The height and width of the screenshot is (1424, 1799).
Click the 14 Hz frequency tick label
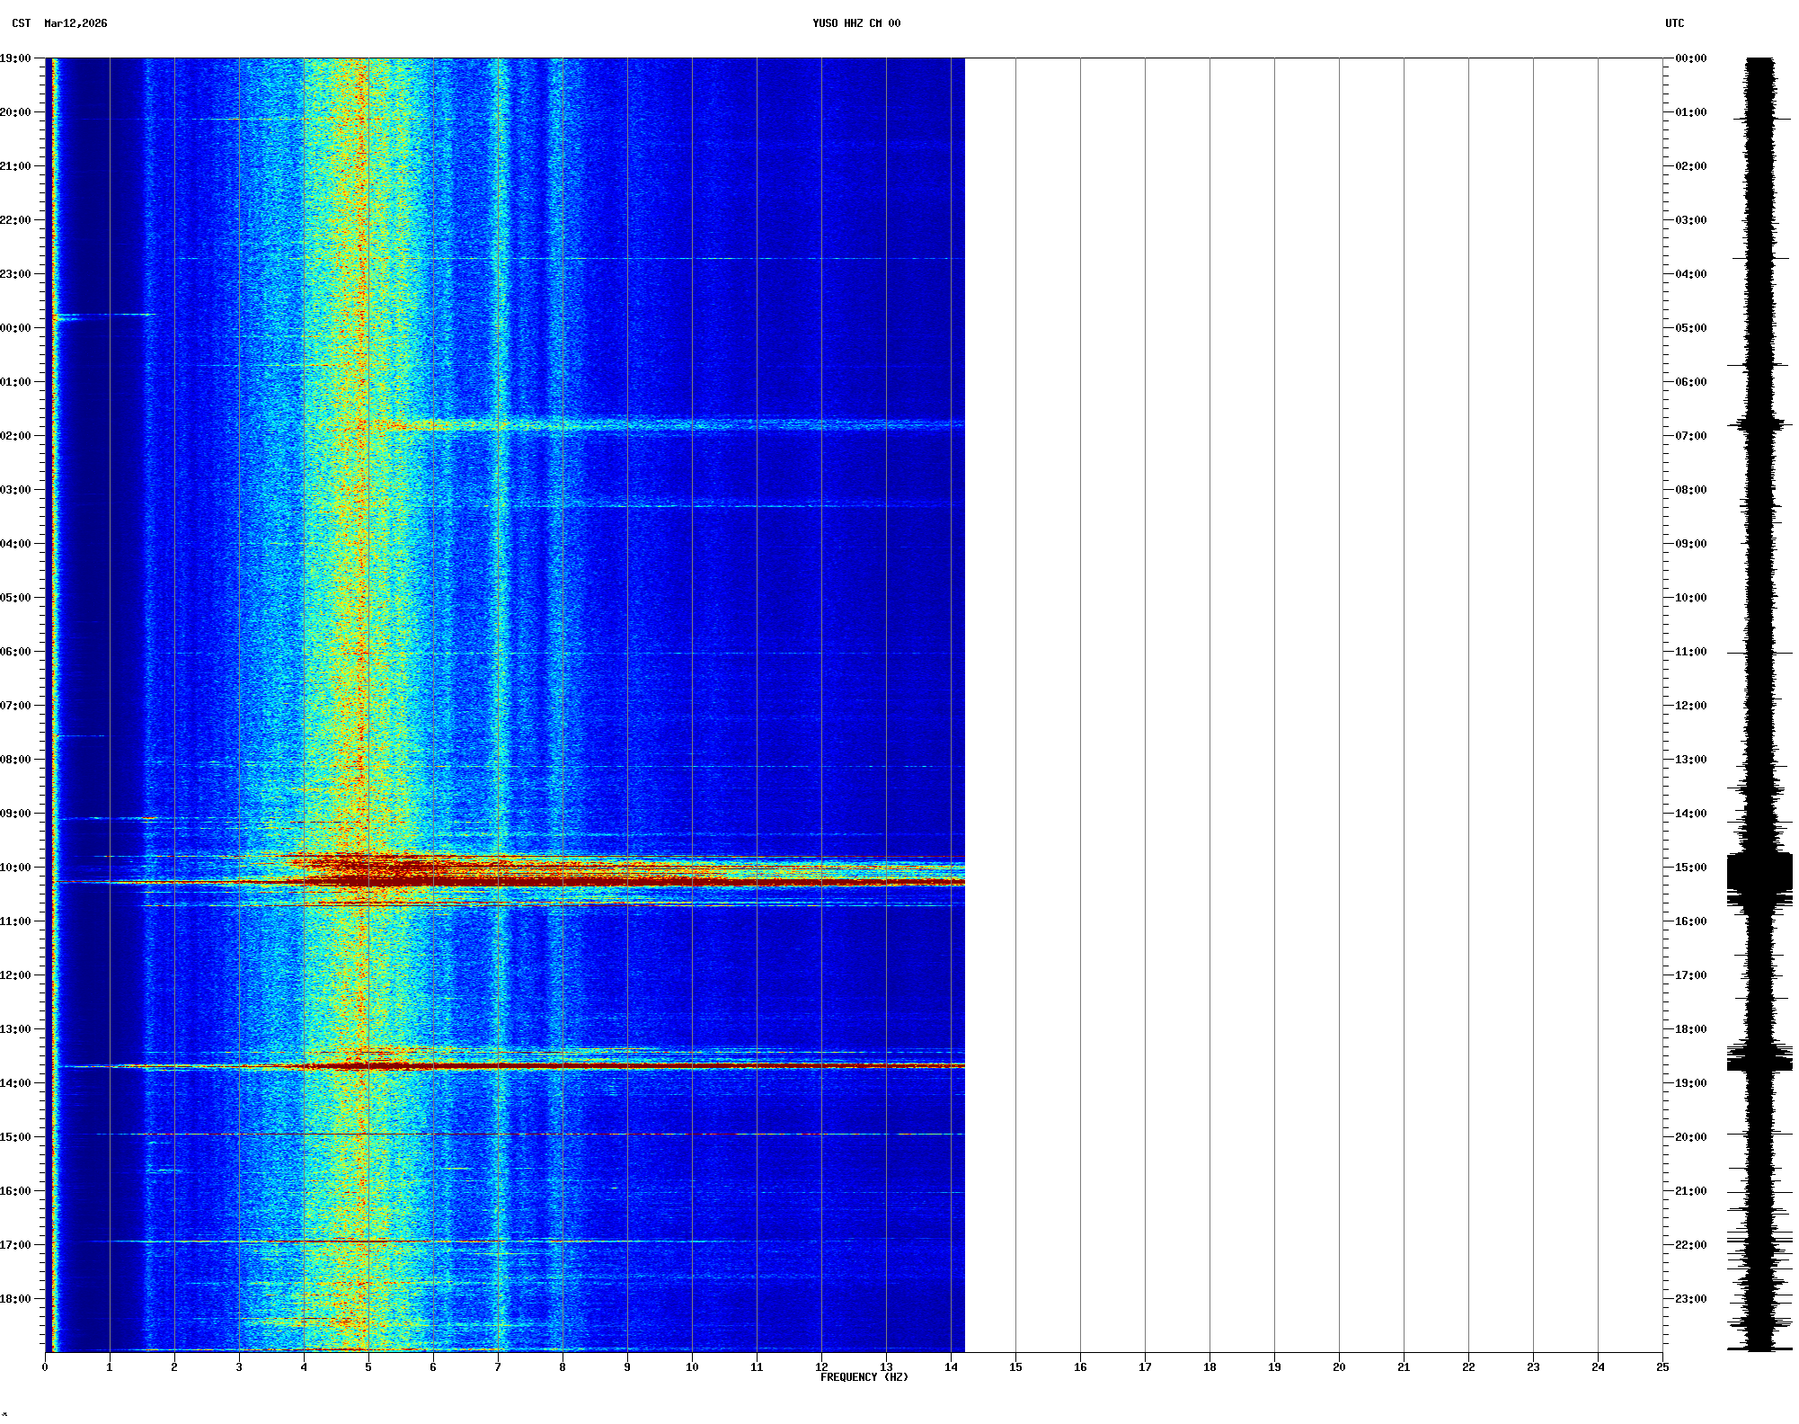[951, 1367]
